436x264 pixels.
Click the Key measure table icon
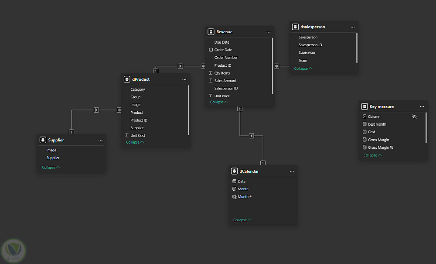pyautogui.click(x=364, y=106)
